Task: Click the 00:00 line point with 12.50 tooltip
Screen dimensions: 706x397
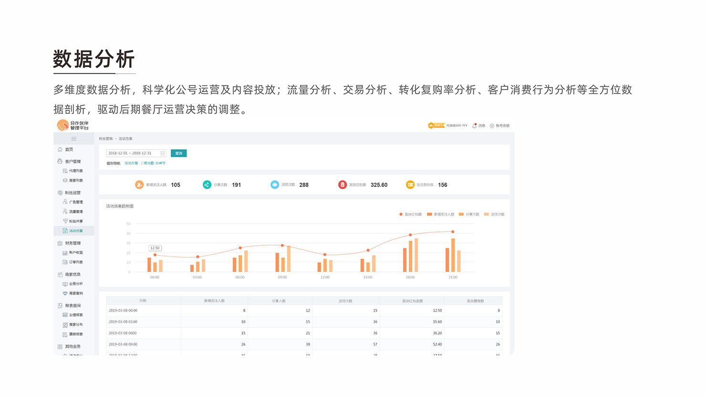Action: 155,255
